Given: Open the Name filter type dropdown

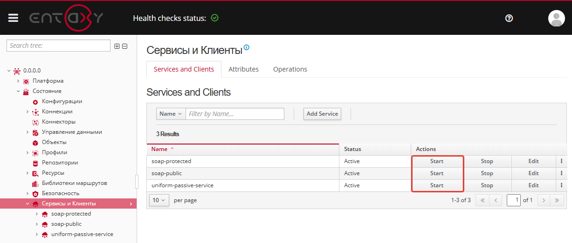Looking at the screenshot, I should (171, 114).
